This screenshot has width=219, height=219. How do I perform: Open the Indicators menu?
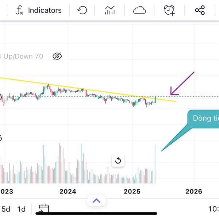click(39, 10)
